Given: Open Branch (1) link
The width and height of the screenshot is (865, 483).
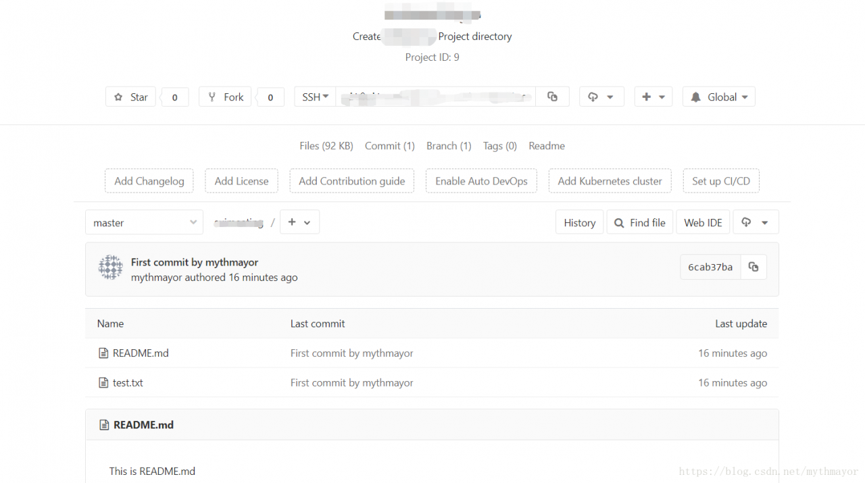Looking at the screenshot, I should (x=449, y=146).
